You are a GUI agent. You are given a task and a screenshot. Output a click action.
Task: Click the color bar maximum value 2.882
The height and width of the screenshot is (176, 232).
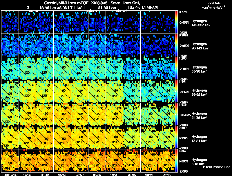(183, 128)
